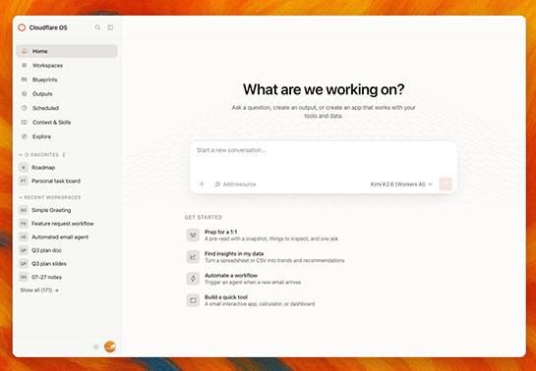Screen dimensions: 536x371
Task: Click the Cloudflare OS title text
Action: 48,27
